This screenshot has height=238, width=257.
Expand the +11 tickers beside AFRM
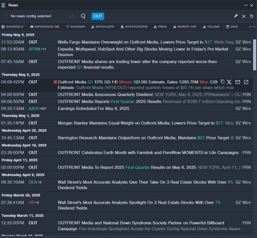[x=44, y=49]
